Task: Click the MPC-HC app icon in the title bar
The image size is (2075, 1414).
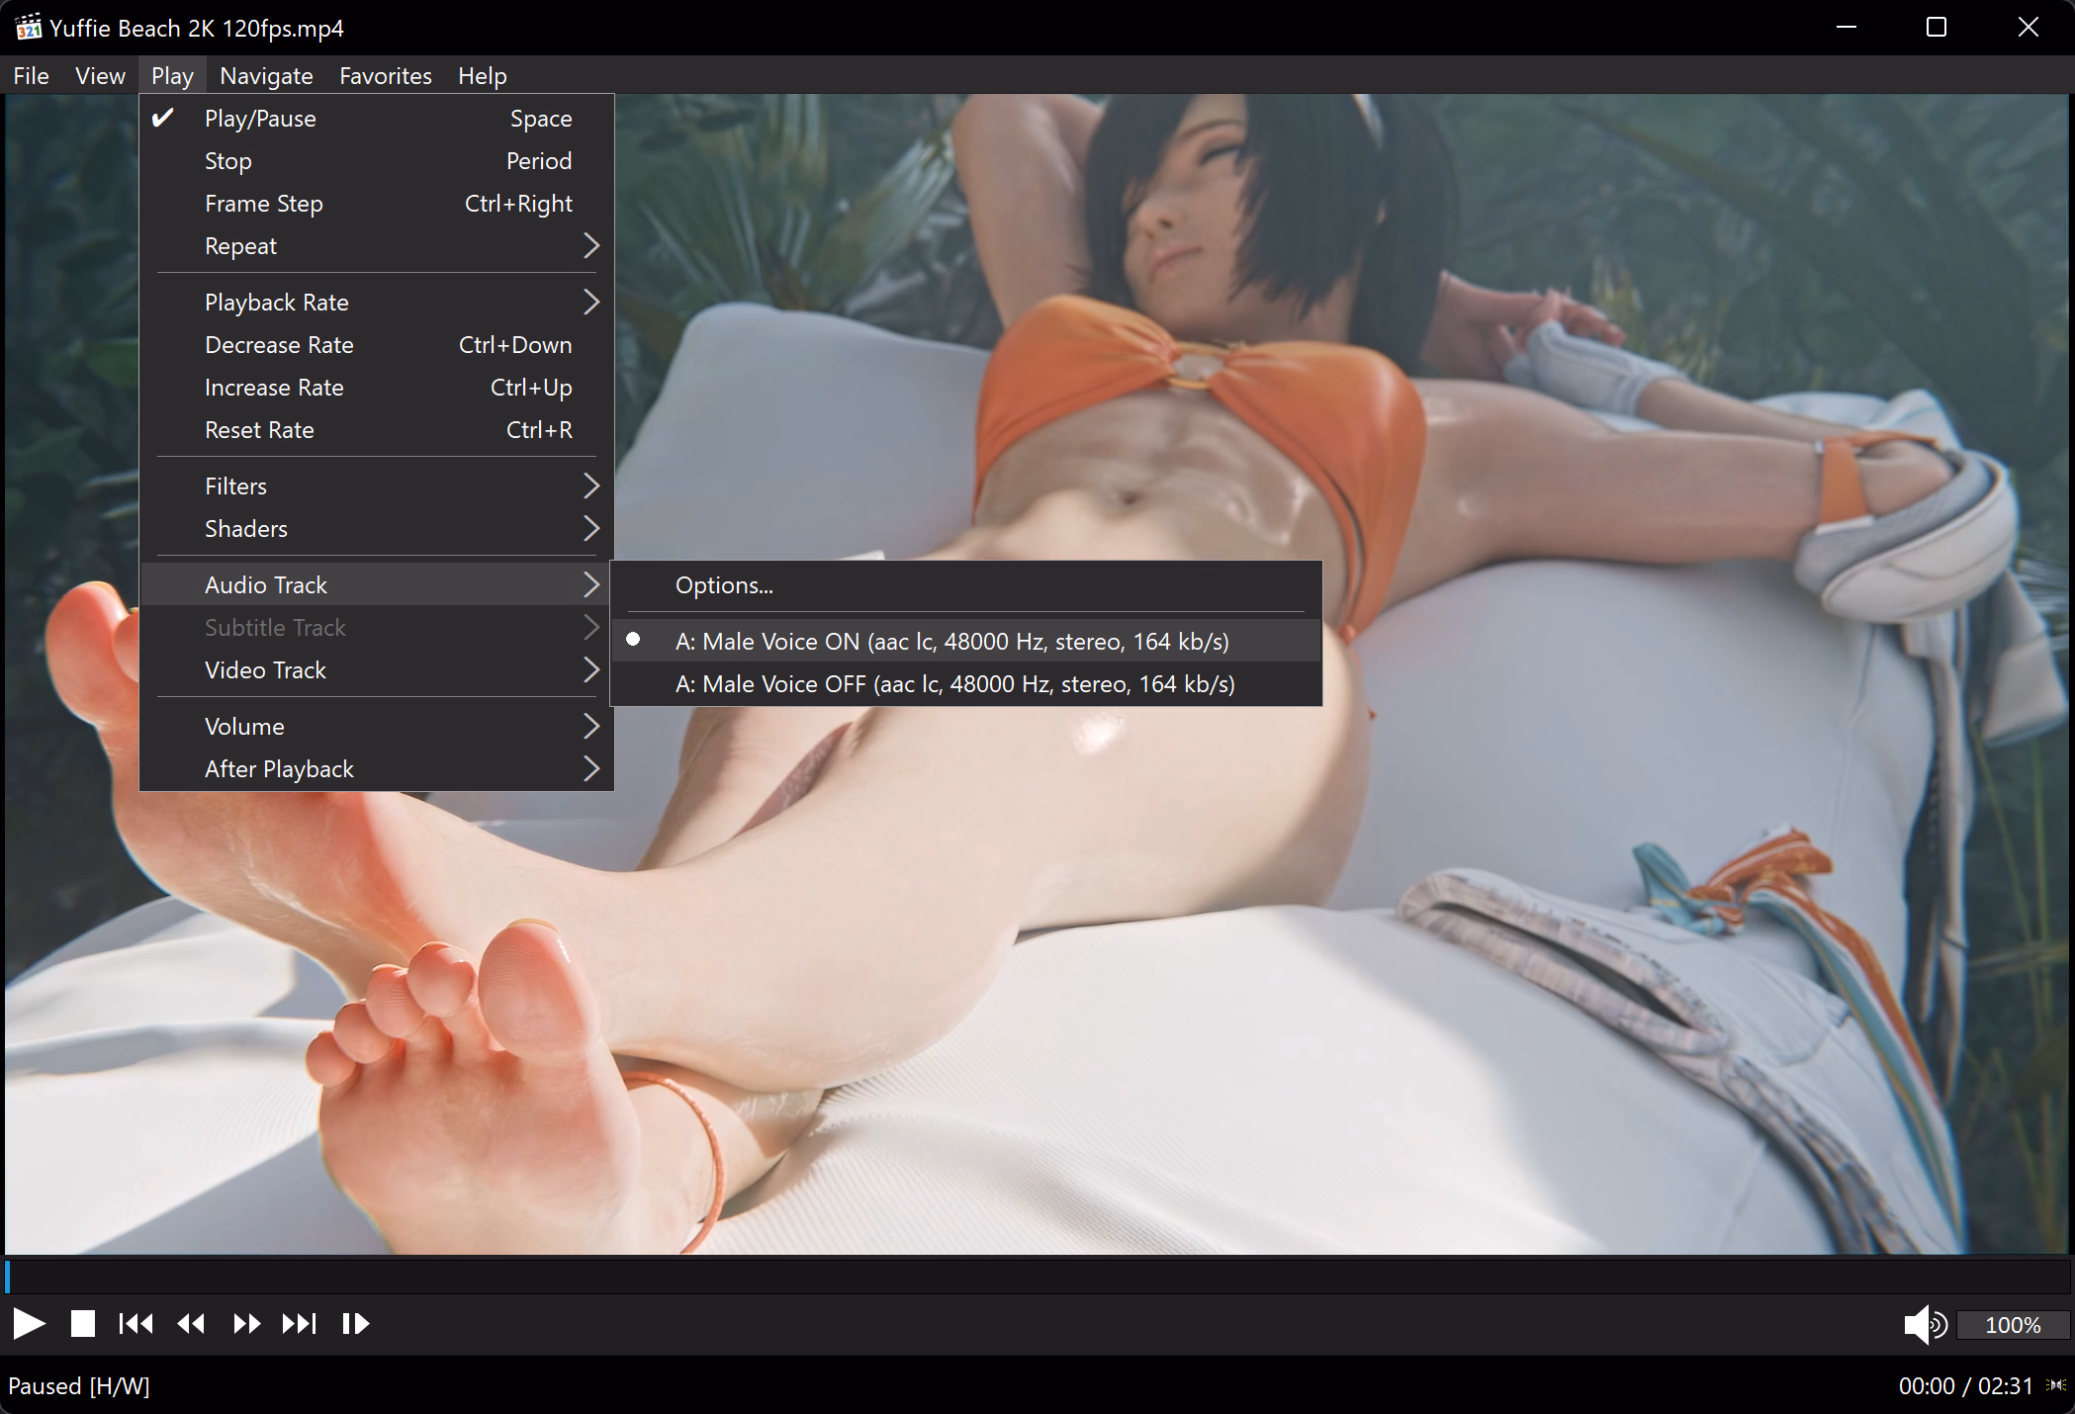Action: (28, 27)
